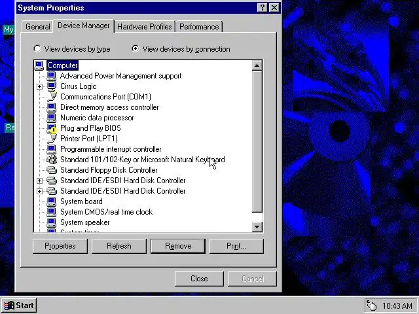The image size is (419, 314).
Task: Click the Printer Port (LPT1) plug icon
Action: pos(52,139)
